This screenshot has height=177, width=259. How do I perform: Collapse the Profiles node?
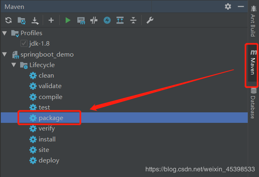[x=4, y=33]
